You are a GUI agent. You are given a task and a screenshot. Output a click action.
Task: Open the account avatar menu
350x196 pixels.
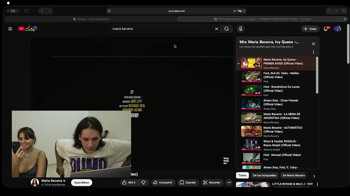pos(338,29)
